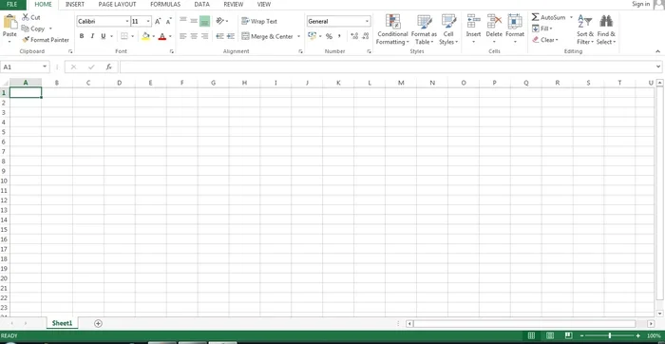Screen dimensions: 665x344
Task: Open the font color dropdown arrow
Action: tap(170, 36)
